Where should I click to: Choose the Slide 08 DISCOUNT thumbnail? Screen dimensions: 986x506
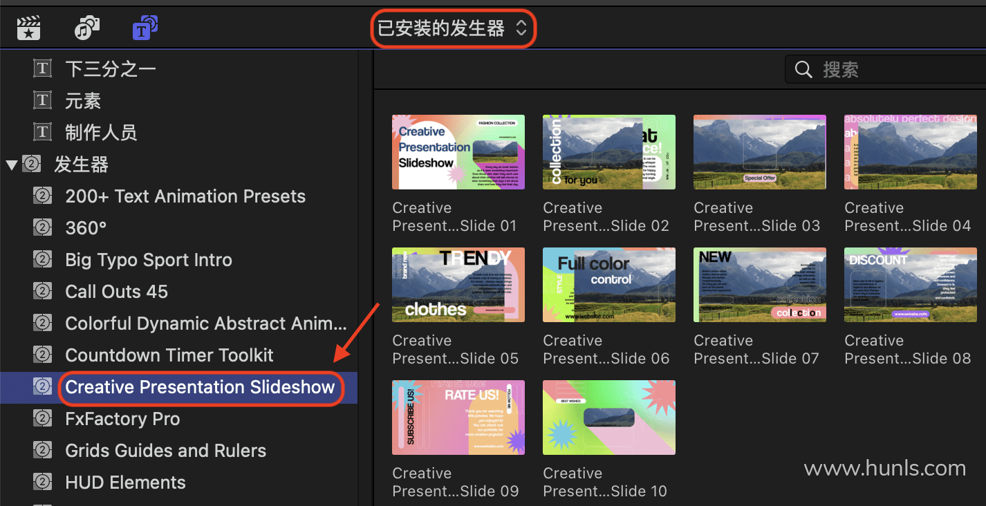click(x=911, y=285)
